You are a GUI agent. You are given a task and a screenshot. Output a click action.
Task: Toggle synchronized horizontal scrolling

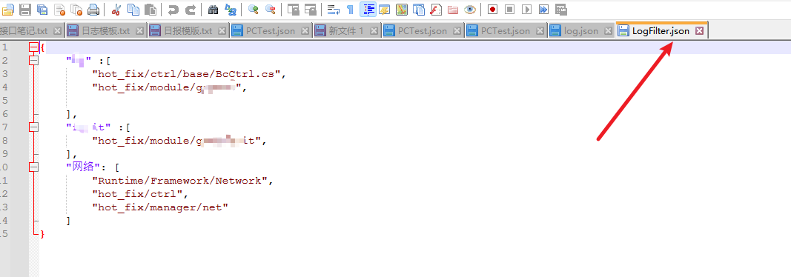[310, 9]
